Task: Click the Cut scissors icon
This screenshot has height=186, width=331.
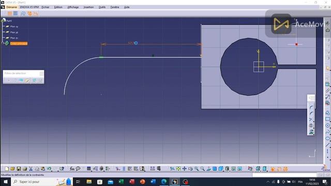Action: 31,169
